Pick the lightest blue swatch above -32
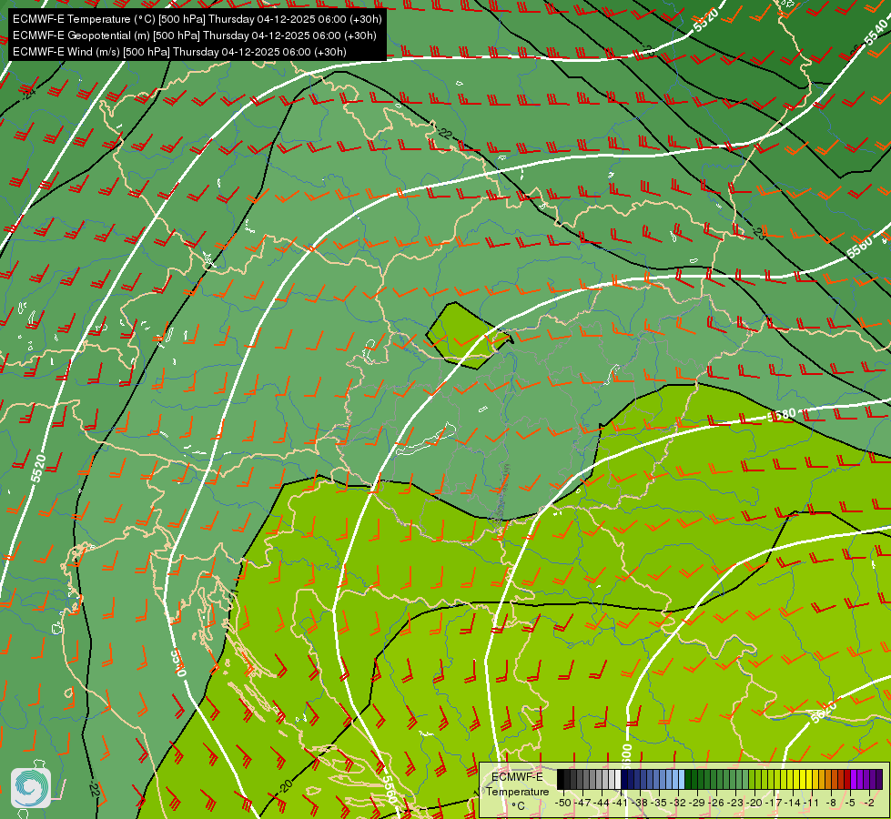The width and height of the screenshot is (891, 819). pos(682,779)
